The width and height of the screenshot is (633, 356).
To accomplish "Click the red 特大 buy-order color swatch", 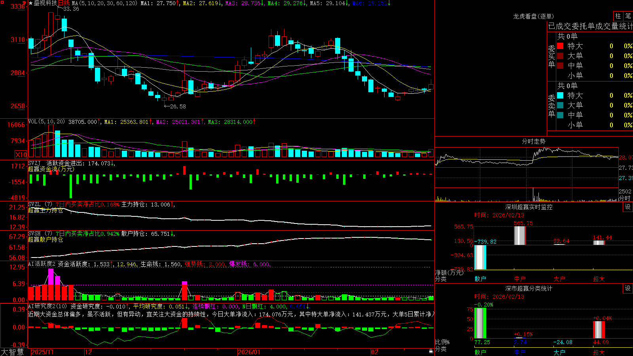I will pyautogui.click(x=560, y=46).
